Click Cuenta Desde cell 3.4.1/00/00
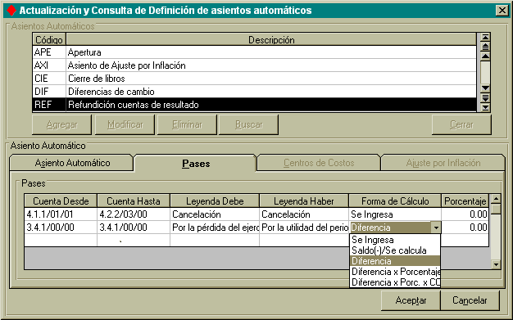 pos(61,228)
